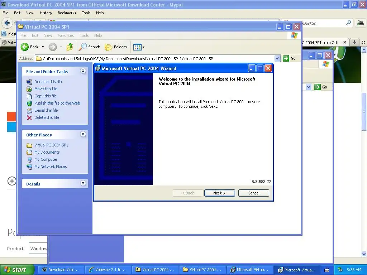Click Copy this file icon
Viewport: 367px width, 275px height.
[29, 96]
